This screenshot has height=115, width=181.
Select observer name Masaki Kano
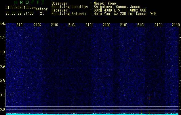[x=105, y=3]
